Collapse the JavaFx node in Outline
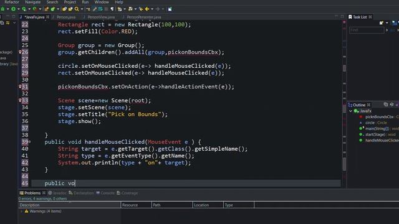This screenshot has width=399, height=224. point(350,111)
